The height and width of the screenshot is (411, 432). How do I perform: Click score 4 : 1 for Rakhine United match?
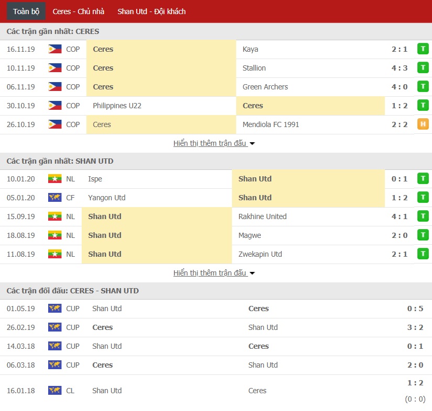400,216
